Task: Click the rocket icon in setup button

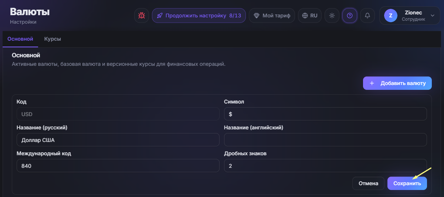Action: coord(160,16)
